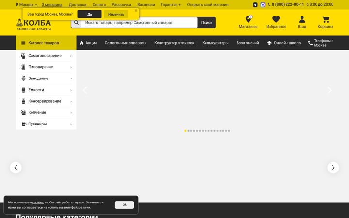Expand Копчение submenu arrow
349x218 pixels.
[x=71, y=113]
